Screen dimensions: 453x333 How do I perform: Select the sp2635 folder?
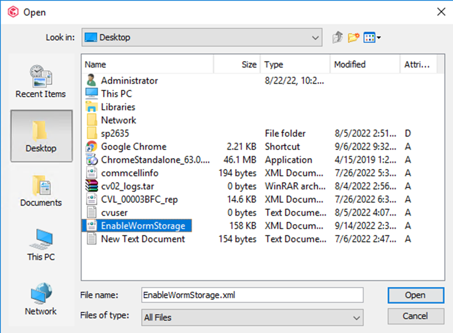coord(115,133)
